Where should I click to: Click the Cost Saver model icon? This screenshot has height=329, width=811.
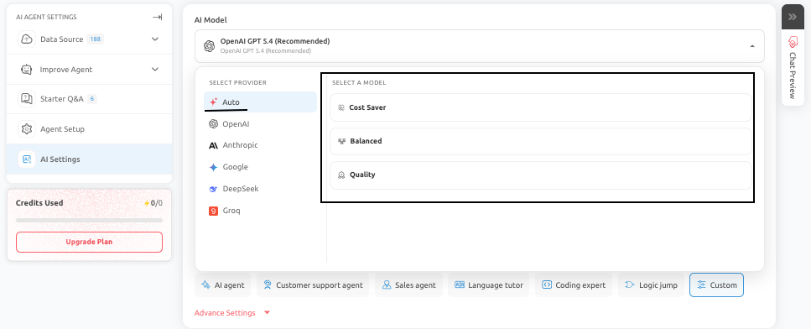pos(341,107)
